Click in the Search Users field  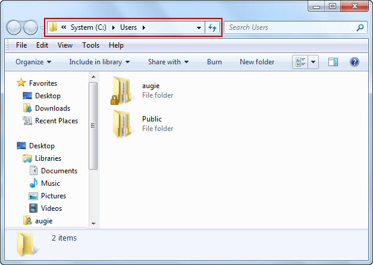(x=289, y=27)
